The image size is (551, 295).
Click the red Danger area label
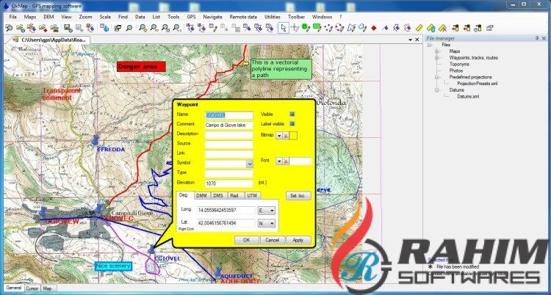[141, 66]
